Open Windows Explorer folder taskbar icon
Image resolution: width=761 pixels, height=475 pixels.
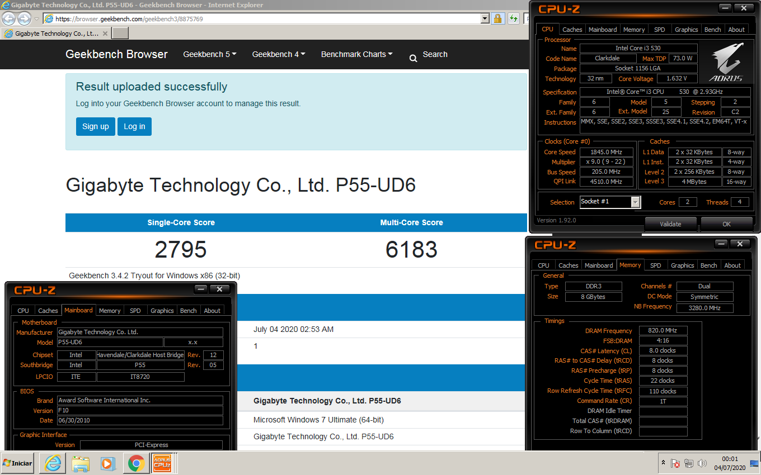[81, 463]
